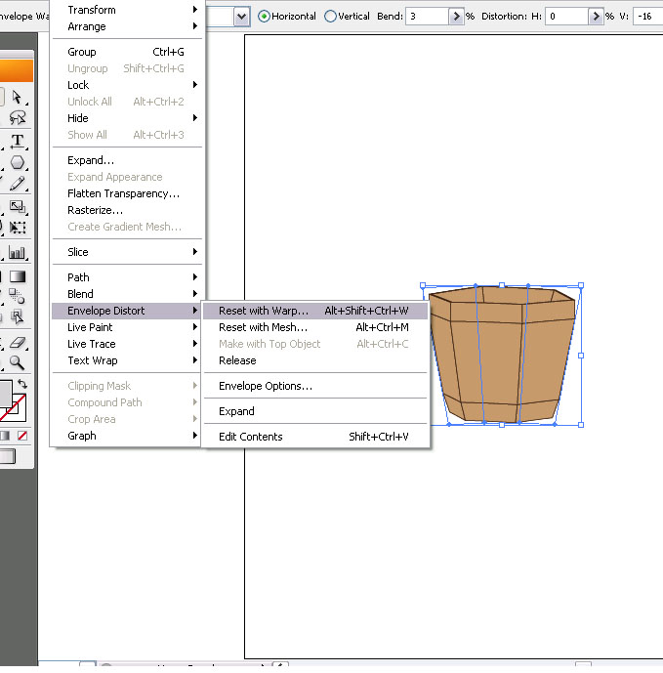Click the swap fill and stroke arrows
The image size is (663, 673).
21,385
